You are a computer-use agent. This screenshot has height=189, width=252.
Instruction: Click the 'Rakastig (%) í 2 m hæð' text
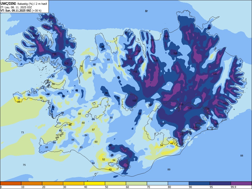[32, 4]
